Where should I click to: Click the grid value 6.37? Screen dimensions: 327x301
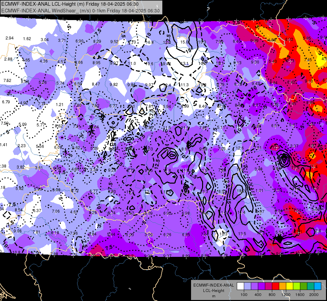[37, 210]
